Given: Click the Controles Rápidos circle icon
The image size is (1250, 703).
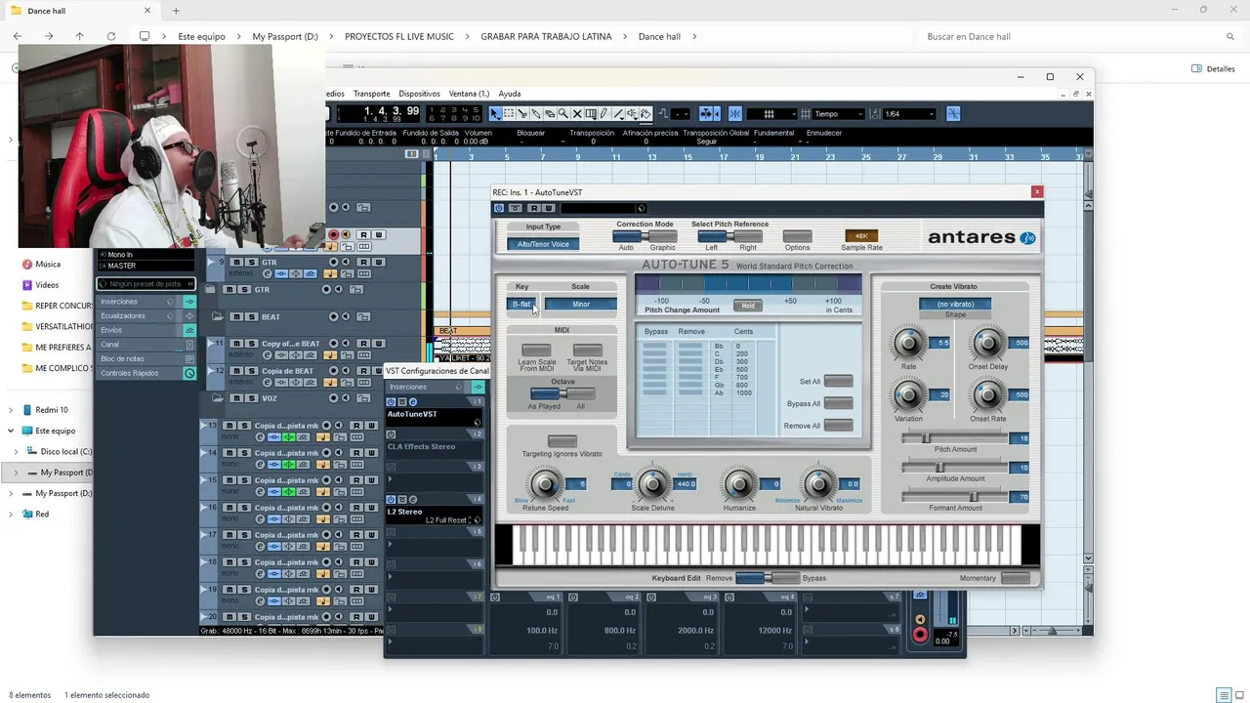Looking at the screenshot, I should 189,373.
